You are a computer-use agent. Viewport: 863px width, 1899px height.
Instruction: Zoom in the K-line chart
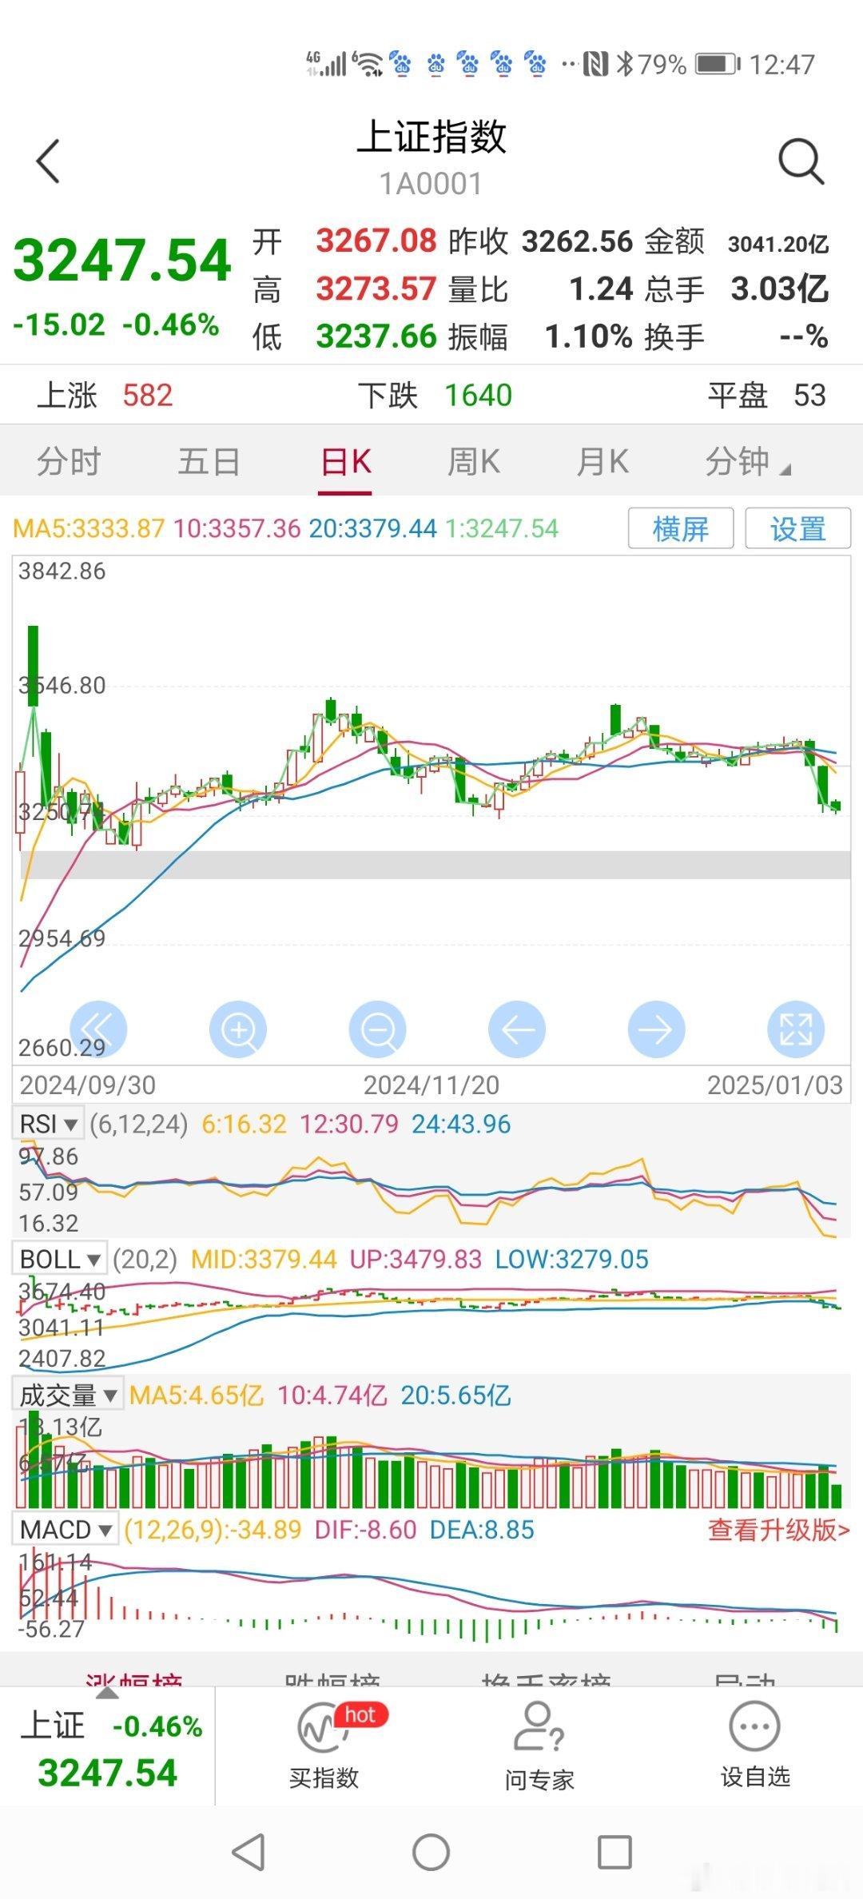(238, 1030)
